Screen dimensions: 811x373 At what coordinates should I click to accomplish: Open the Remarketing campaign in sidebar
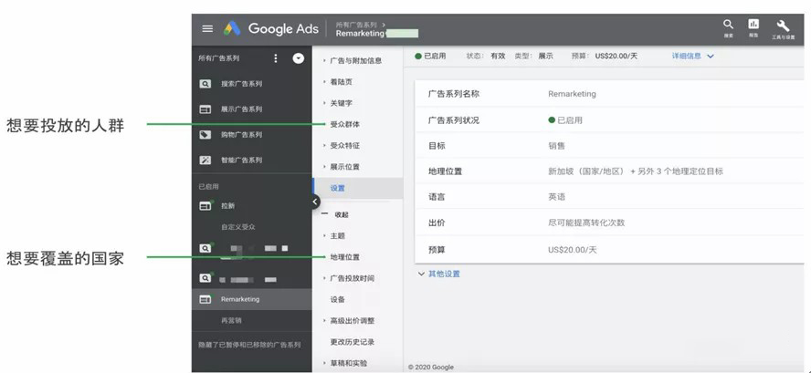point(240,299)
